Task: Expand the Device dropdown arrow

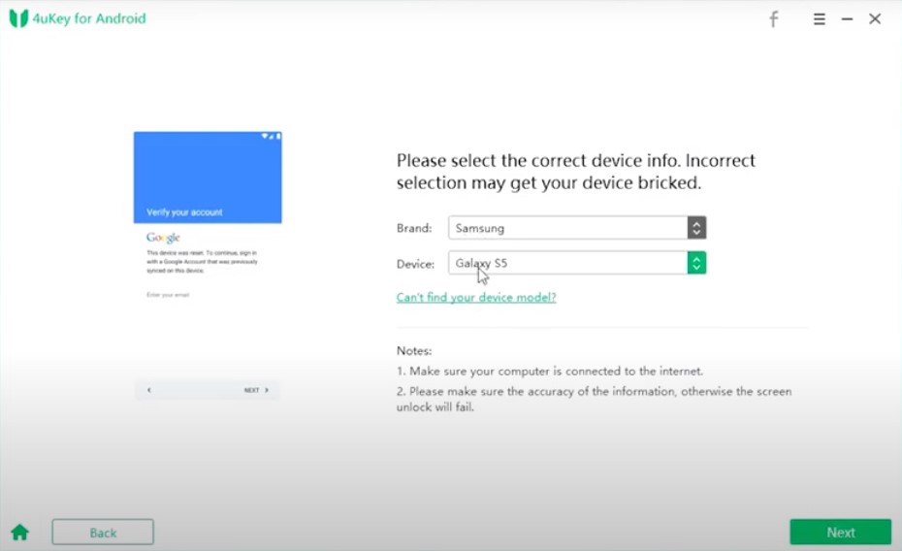Action: tap(696, 263)
